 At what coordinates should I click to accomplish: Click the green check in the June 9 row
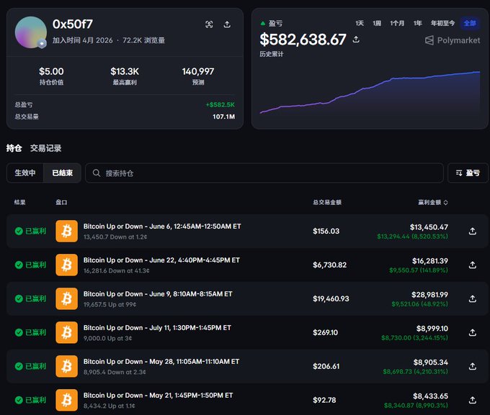(19, 298)
